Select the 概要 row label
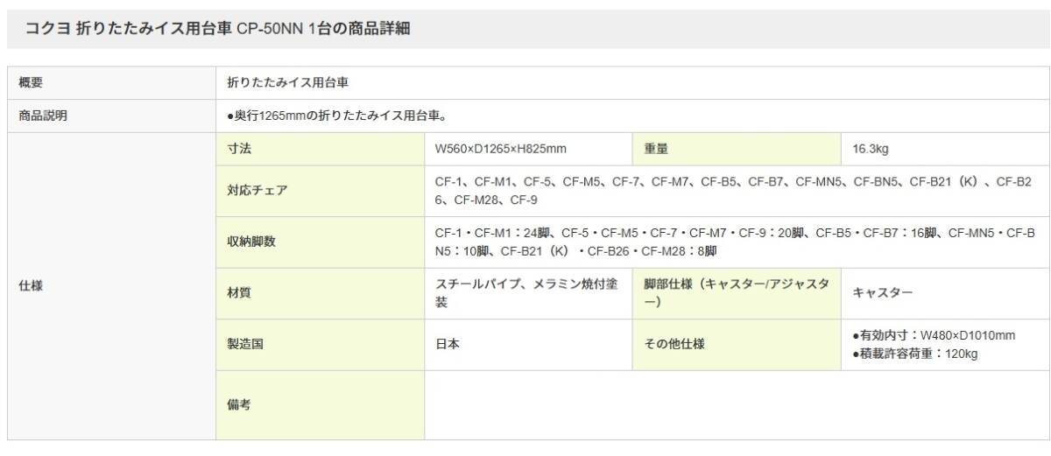Viewport: 1051px width, 456px height. (111, 82)
